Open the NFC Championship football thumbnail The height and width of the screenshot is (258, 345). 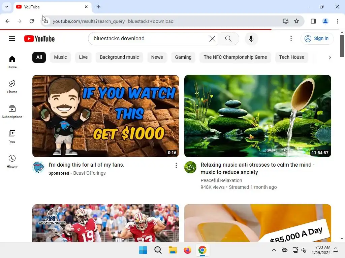105,223
